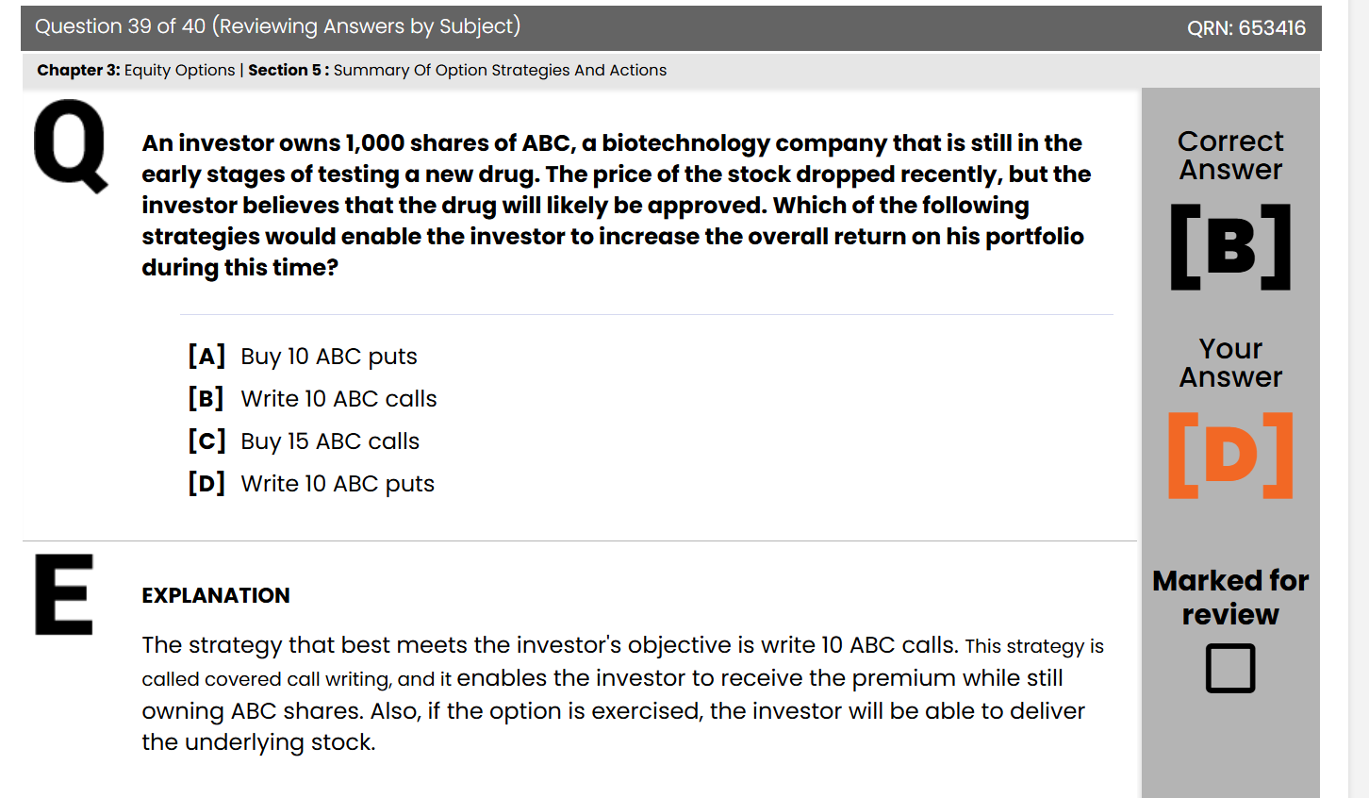Click 'Buy 15 ABC calls' option text
The height and width of the screenshot is (798, 1369).
329,441
